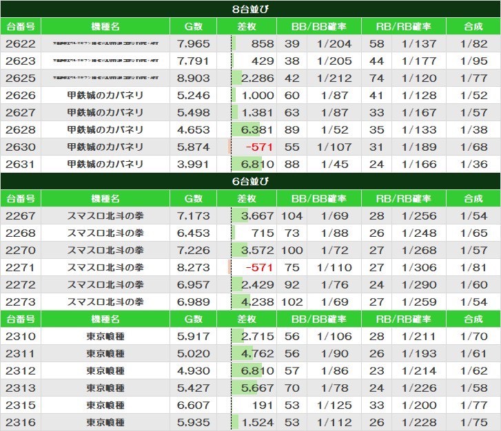This screenshot has width=501, height=431.
Task: Click machine number 2310
Action: click(x=21, y=337)
